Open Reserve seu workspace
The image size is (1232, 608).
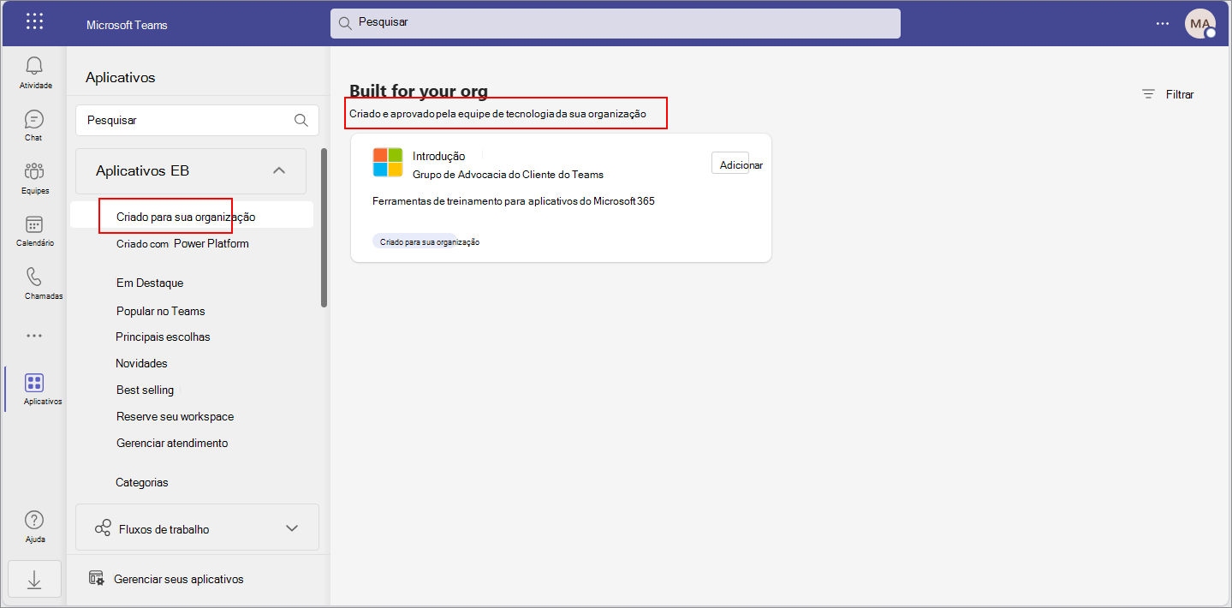click(175, 416)
